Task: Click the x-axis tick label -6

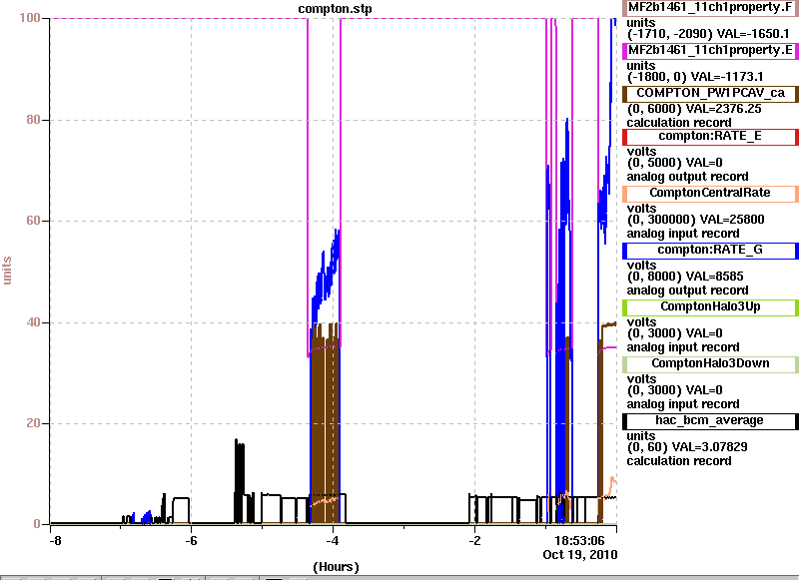Action: (x=191, y=541)
